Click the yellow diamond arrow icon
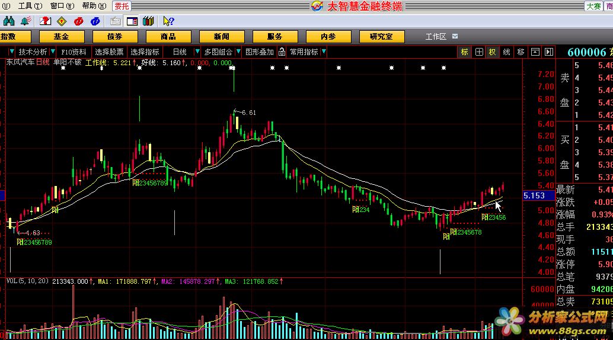 pos(62,21)
